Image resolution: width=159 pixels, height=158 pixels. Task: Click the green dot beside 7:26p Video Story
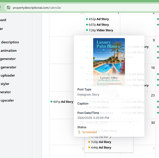point(87,30)
